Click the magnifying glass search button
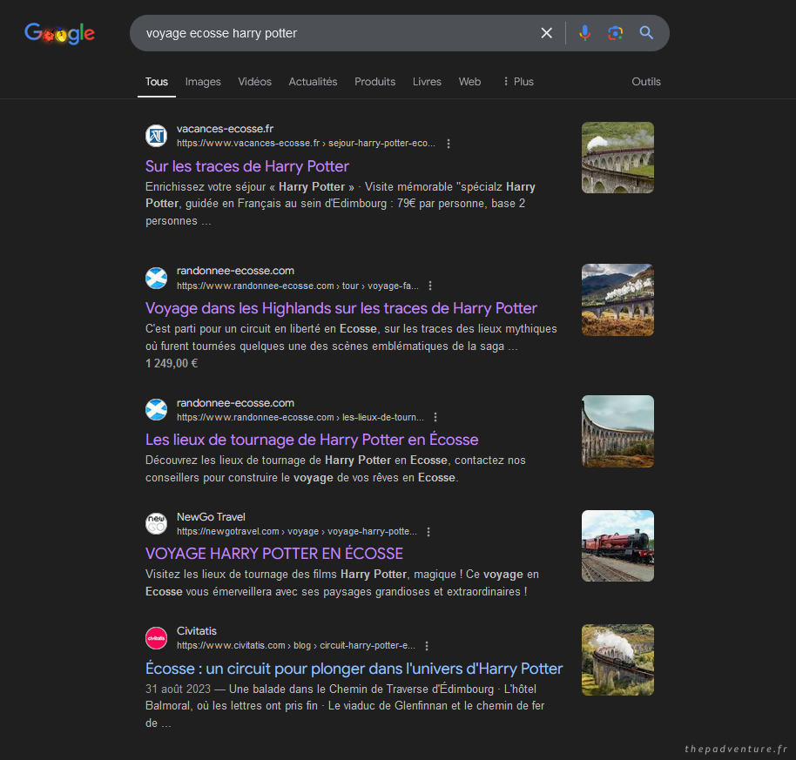Viewport: 796px width, 760px height. click(646, 33)
